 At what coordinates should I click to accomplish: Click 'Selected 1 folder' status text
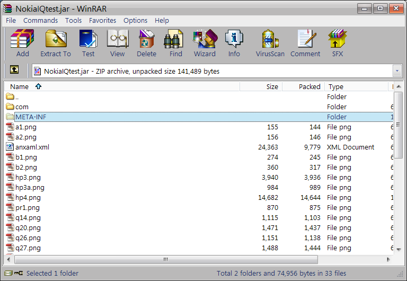(x=52, y=273)
